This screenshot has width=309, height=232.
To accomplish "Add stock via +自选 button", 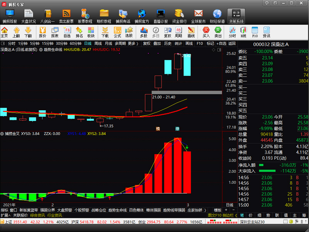I will tap(221, 44).
